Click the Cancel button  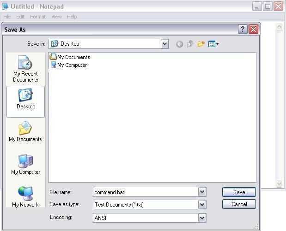[239, 204]
